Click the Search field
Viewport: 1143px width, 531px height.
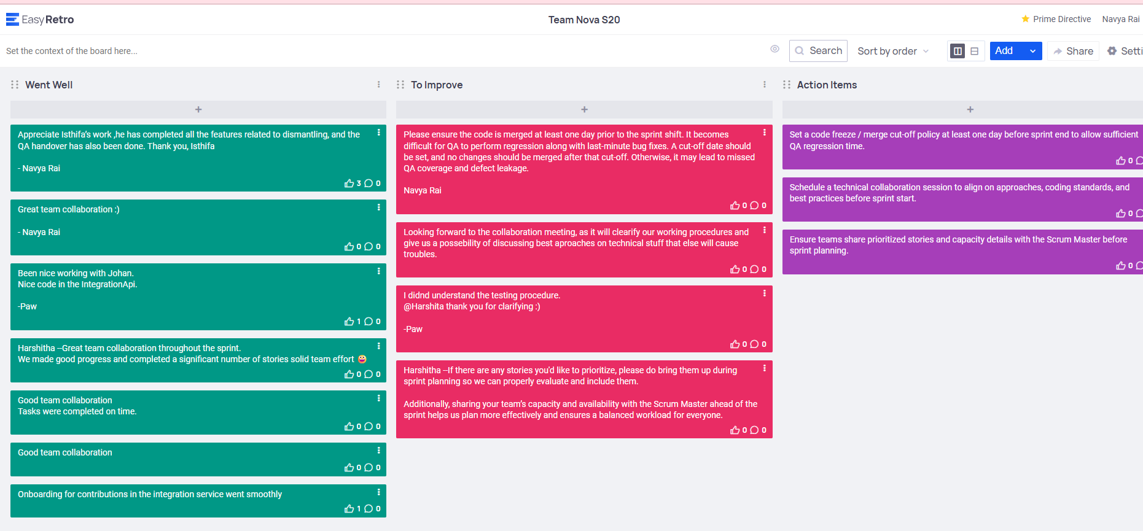pos(818,51)
